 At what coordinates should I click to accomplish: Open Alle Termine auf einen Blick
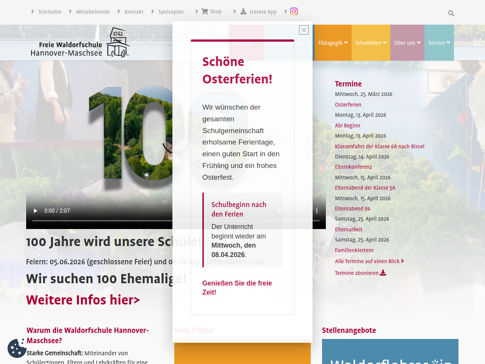pyautogui.click(x=369, y=261)
